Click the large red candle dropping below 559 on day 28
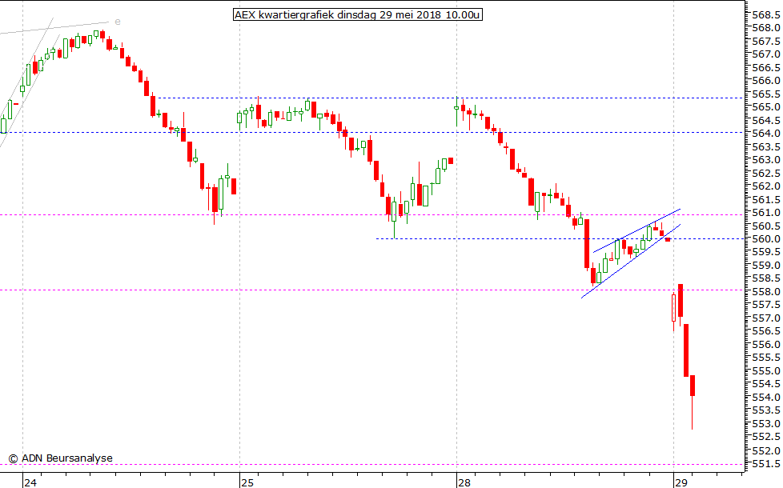This screenshot has width=783, height=488. coord(588,244)
